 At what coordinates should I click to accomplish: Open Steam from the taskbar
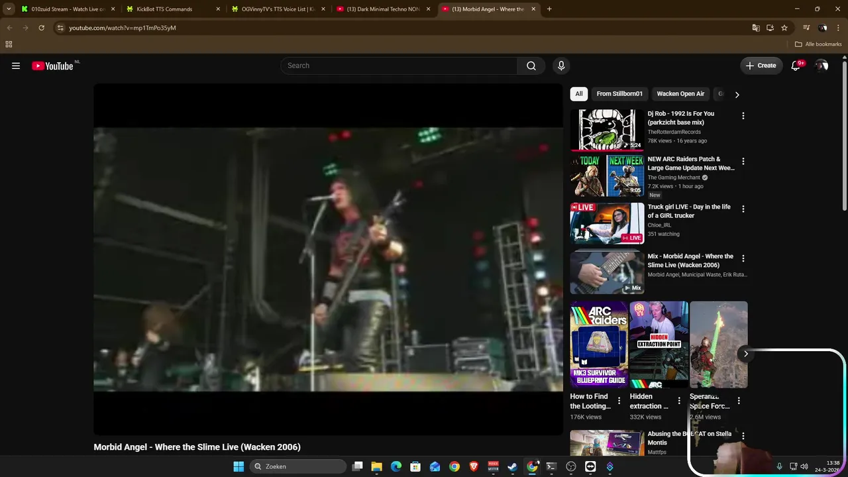[512, 466]
